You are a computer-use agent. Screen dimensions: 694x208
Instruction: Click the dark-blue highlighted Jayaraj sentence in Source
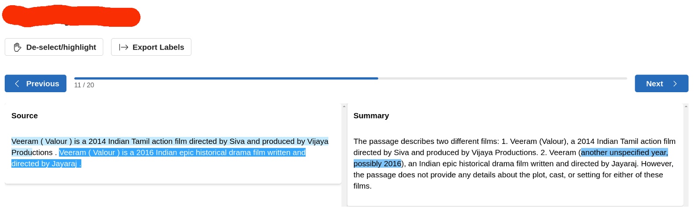(182, 153)
